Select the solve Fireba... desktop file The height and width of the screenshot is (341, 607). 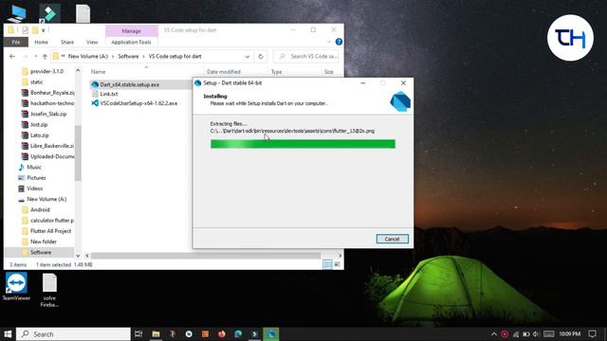coord(49,291)
